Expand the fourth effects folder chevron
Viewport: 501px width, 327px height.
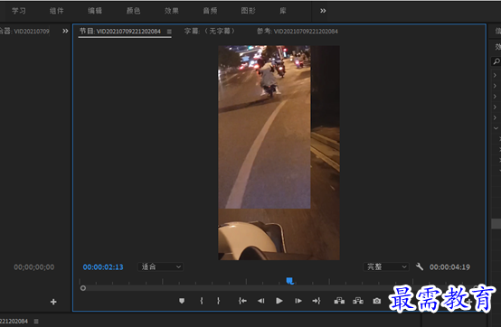point(495,107)
